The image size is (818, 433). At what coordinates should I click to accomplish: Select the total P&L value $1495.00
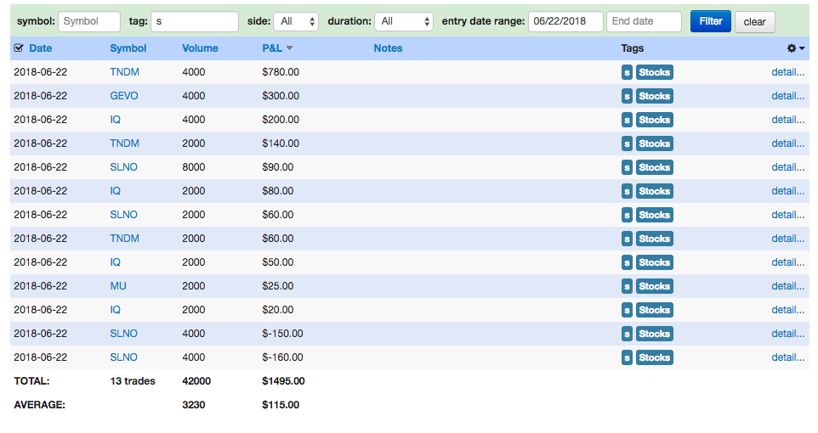[283, 381]
